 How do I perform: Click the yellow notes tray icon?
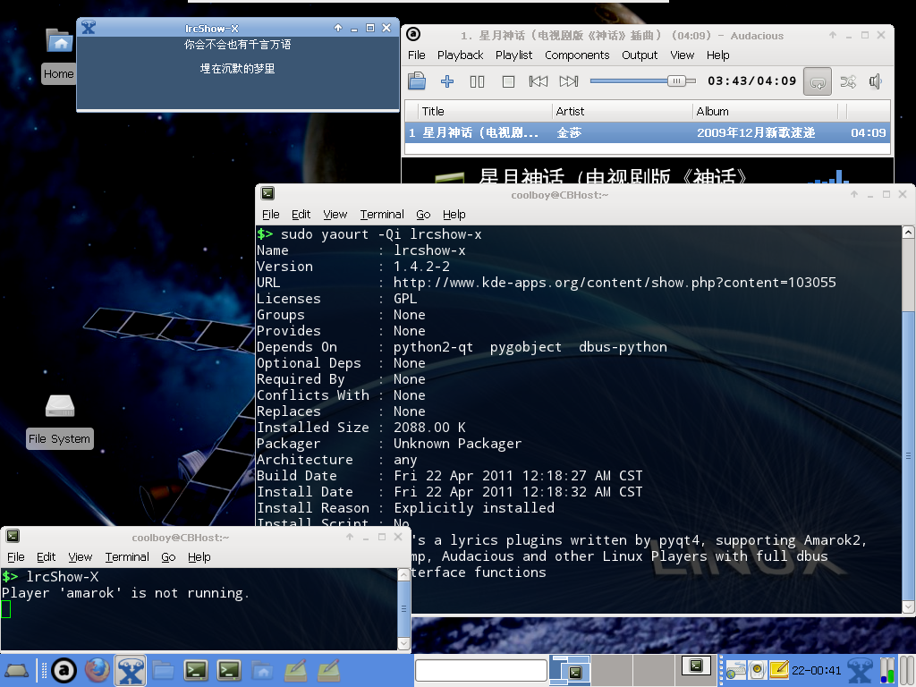click(779, 669)
